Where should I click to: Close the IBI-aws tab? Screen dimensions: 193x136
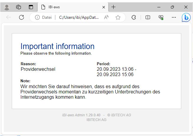[103, 7]
